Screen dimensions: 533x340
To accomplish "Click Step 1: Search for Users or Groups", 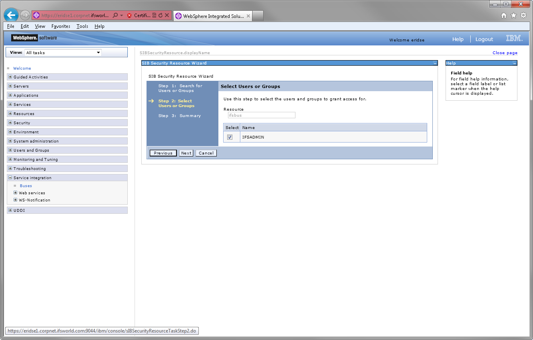I will click(x=180, y=88).
